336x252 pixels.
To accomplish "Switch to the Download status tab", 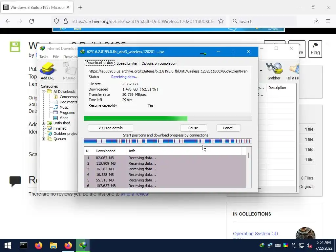I will [99, 63].
